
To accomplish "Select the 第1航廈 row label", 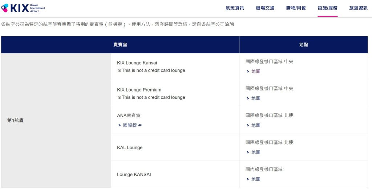I will (x=15, y=121).
